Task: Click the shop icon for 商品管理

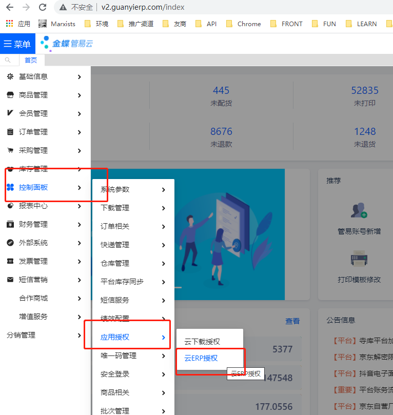Action: click(10, 95)
